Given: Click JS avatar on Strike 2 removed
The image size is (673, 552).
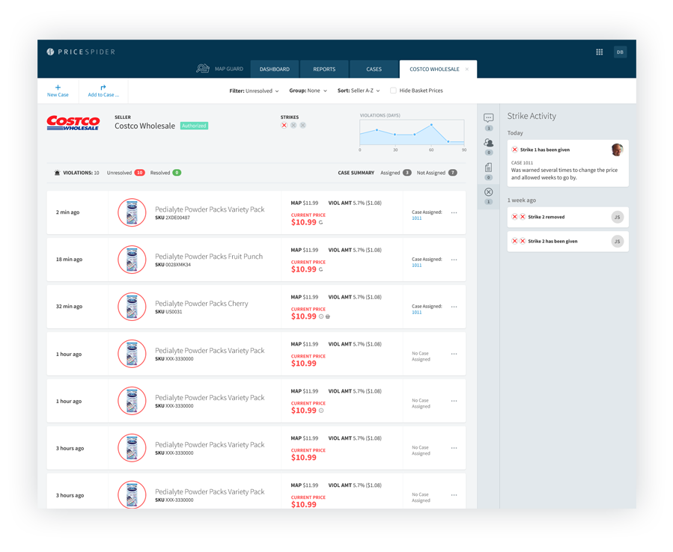Looking at the screenshot, I should [x=617, y=217].
